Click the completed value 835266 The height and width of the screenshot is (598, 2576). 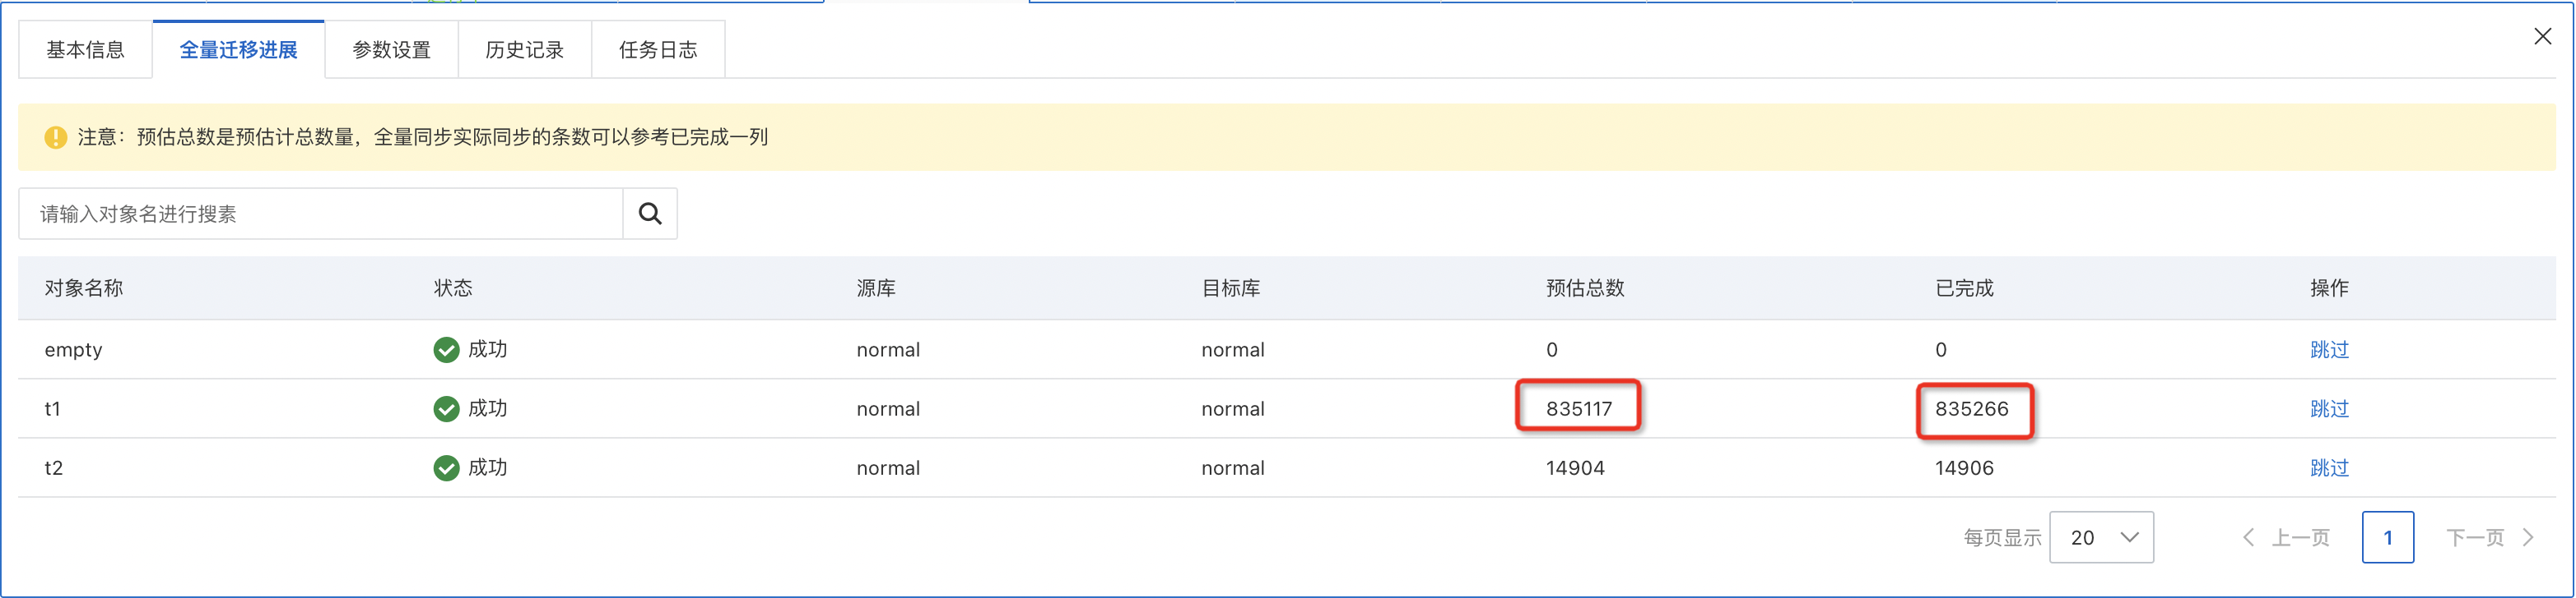coord(1971,408)
